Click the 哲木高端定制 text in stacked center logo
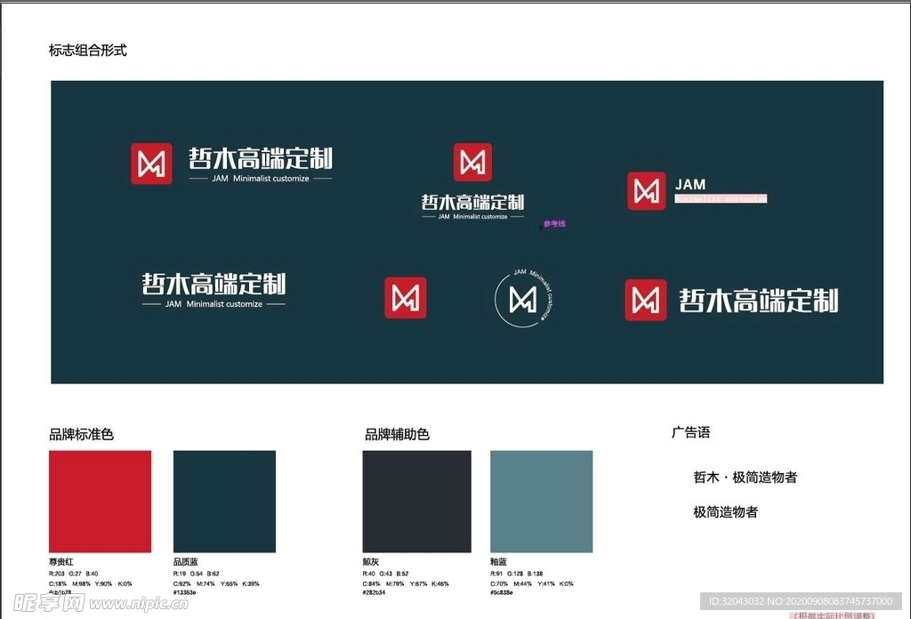911x619 pixels. (472, 202)
